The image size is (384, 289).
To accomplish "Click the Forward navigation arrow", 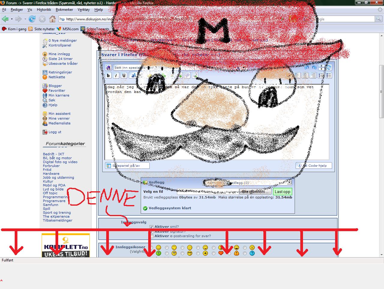I will [18, 19].
